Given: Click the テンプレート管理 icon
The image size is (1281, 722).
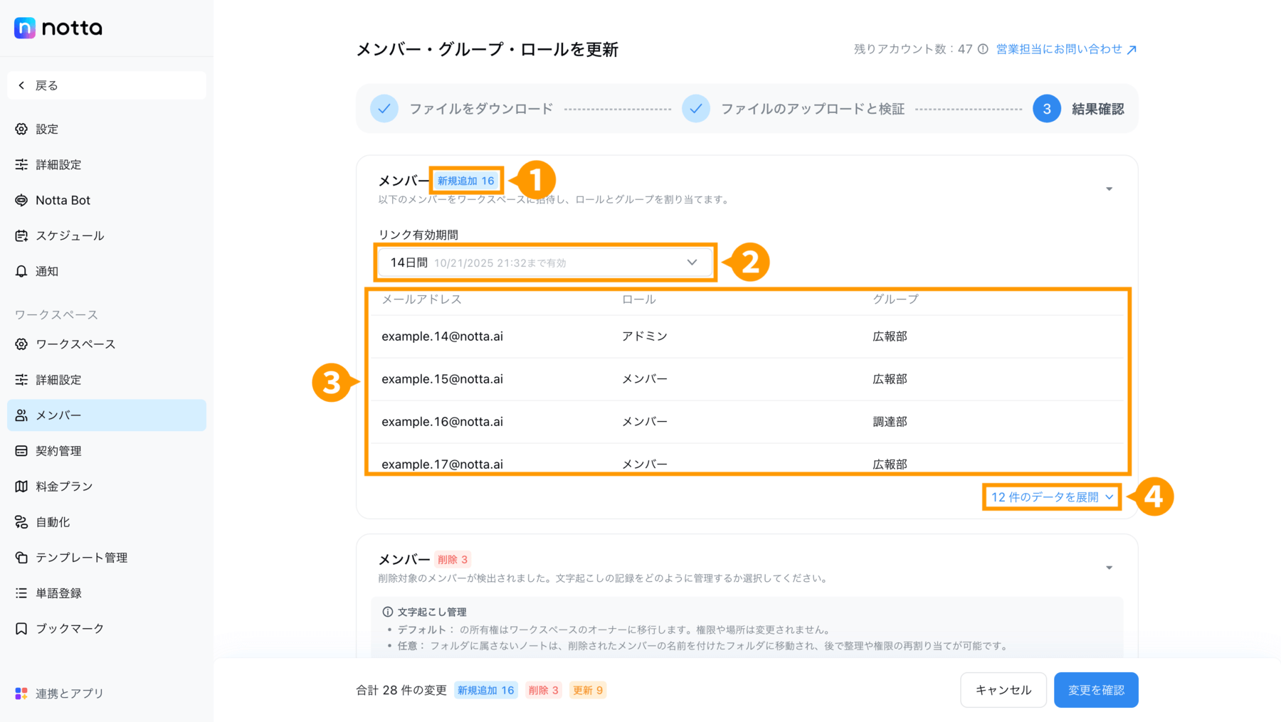Looking at the screenshot, I should (x=21, y=557).
